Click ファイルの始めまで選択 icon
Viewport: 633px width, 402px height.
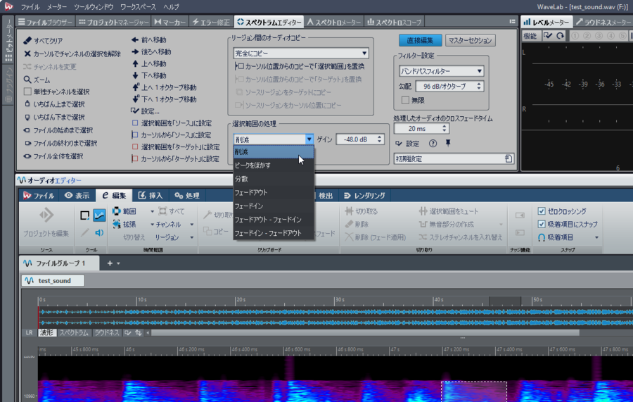(27, 130)
